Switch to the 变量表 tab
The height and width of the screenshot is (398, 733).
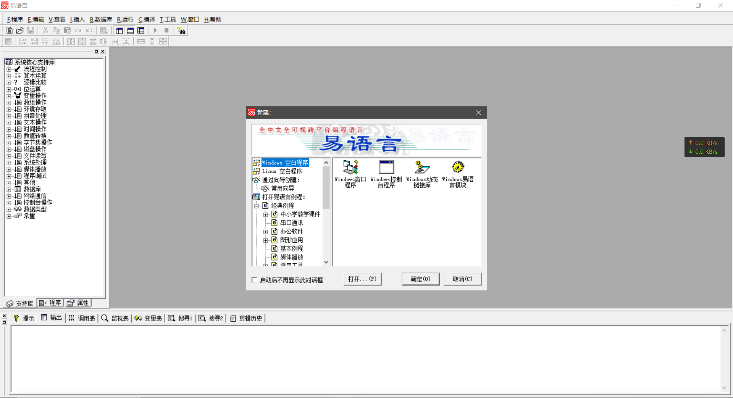[x=149, y=318]
